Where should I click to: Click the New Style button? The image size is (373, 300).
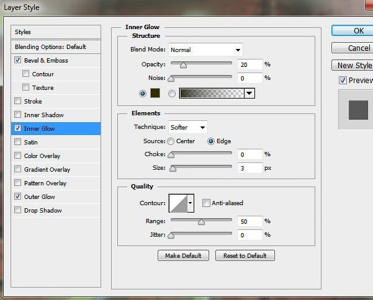(353, 65)
